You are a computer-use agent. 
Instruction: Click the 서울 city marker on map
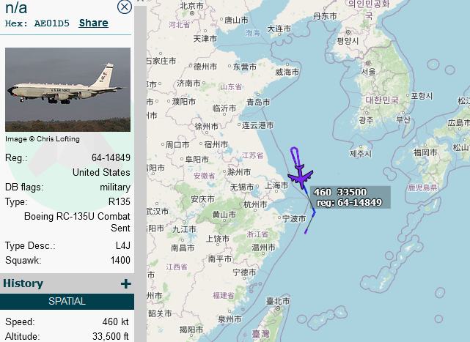[x=368, y=63]
